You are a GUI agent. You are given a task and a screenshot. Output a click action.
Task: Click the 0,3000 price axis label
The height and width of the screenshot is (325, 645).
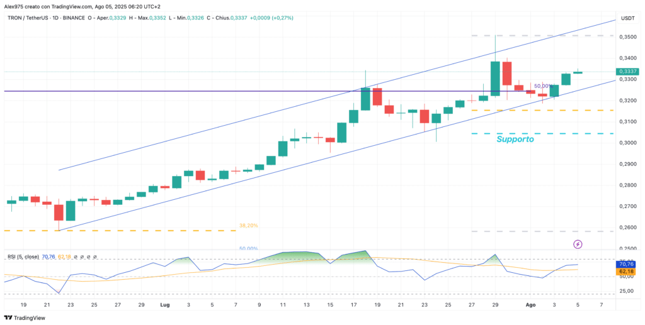pos(629,143)
